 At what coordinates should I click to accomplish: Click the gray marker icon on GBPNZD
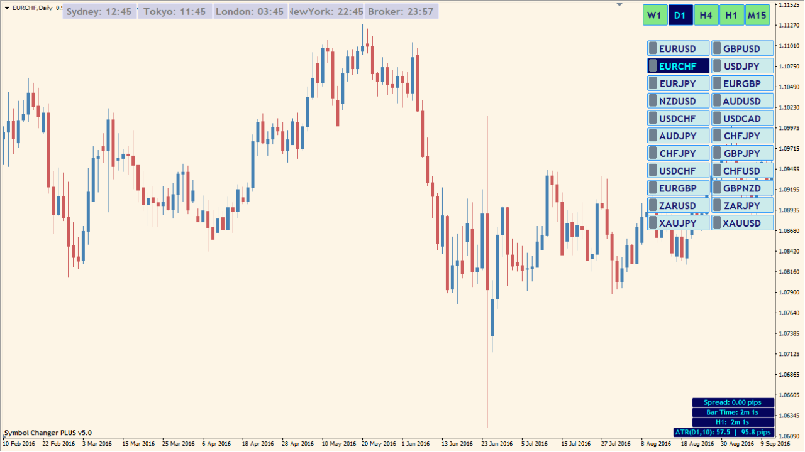[x=718, y=188]
